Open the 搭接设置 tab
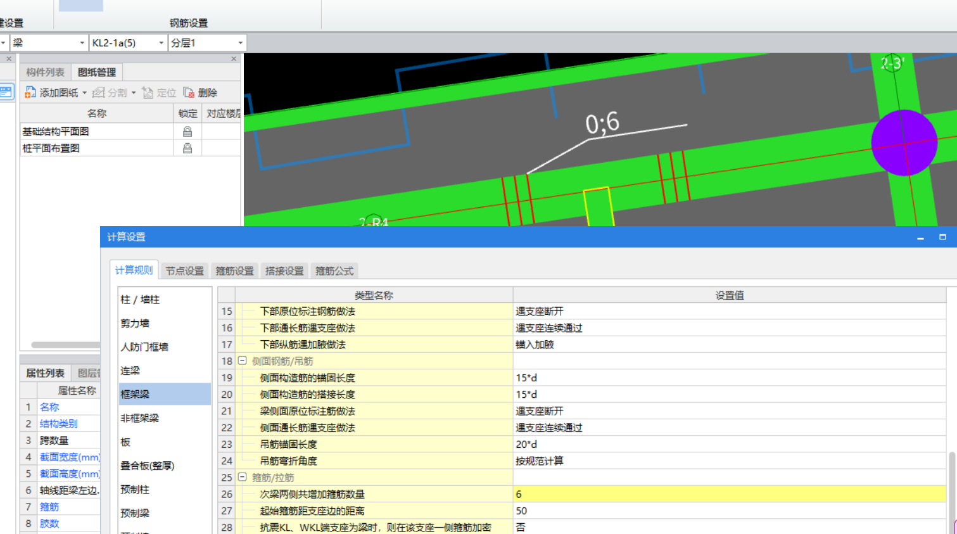This screenshot has width=957, height=534. point(284,270)
